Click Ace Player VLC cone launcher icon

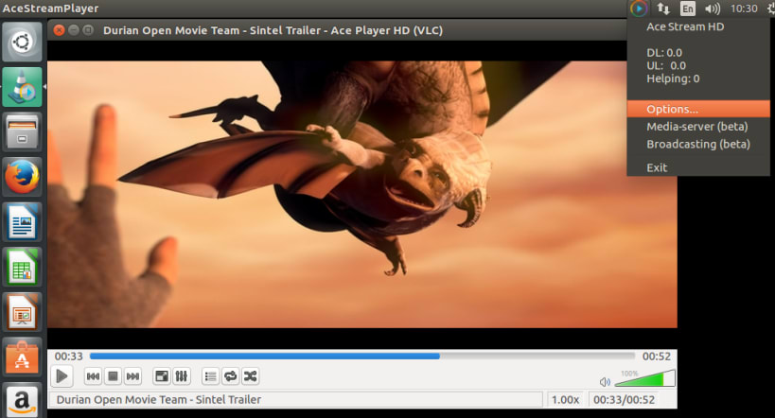click(x=23, y=87)
